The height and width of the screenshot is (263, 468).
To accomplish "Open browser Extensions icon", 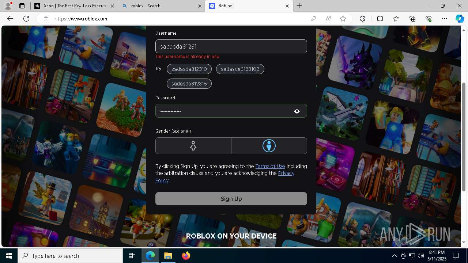I will click(x=362, y=19).
